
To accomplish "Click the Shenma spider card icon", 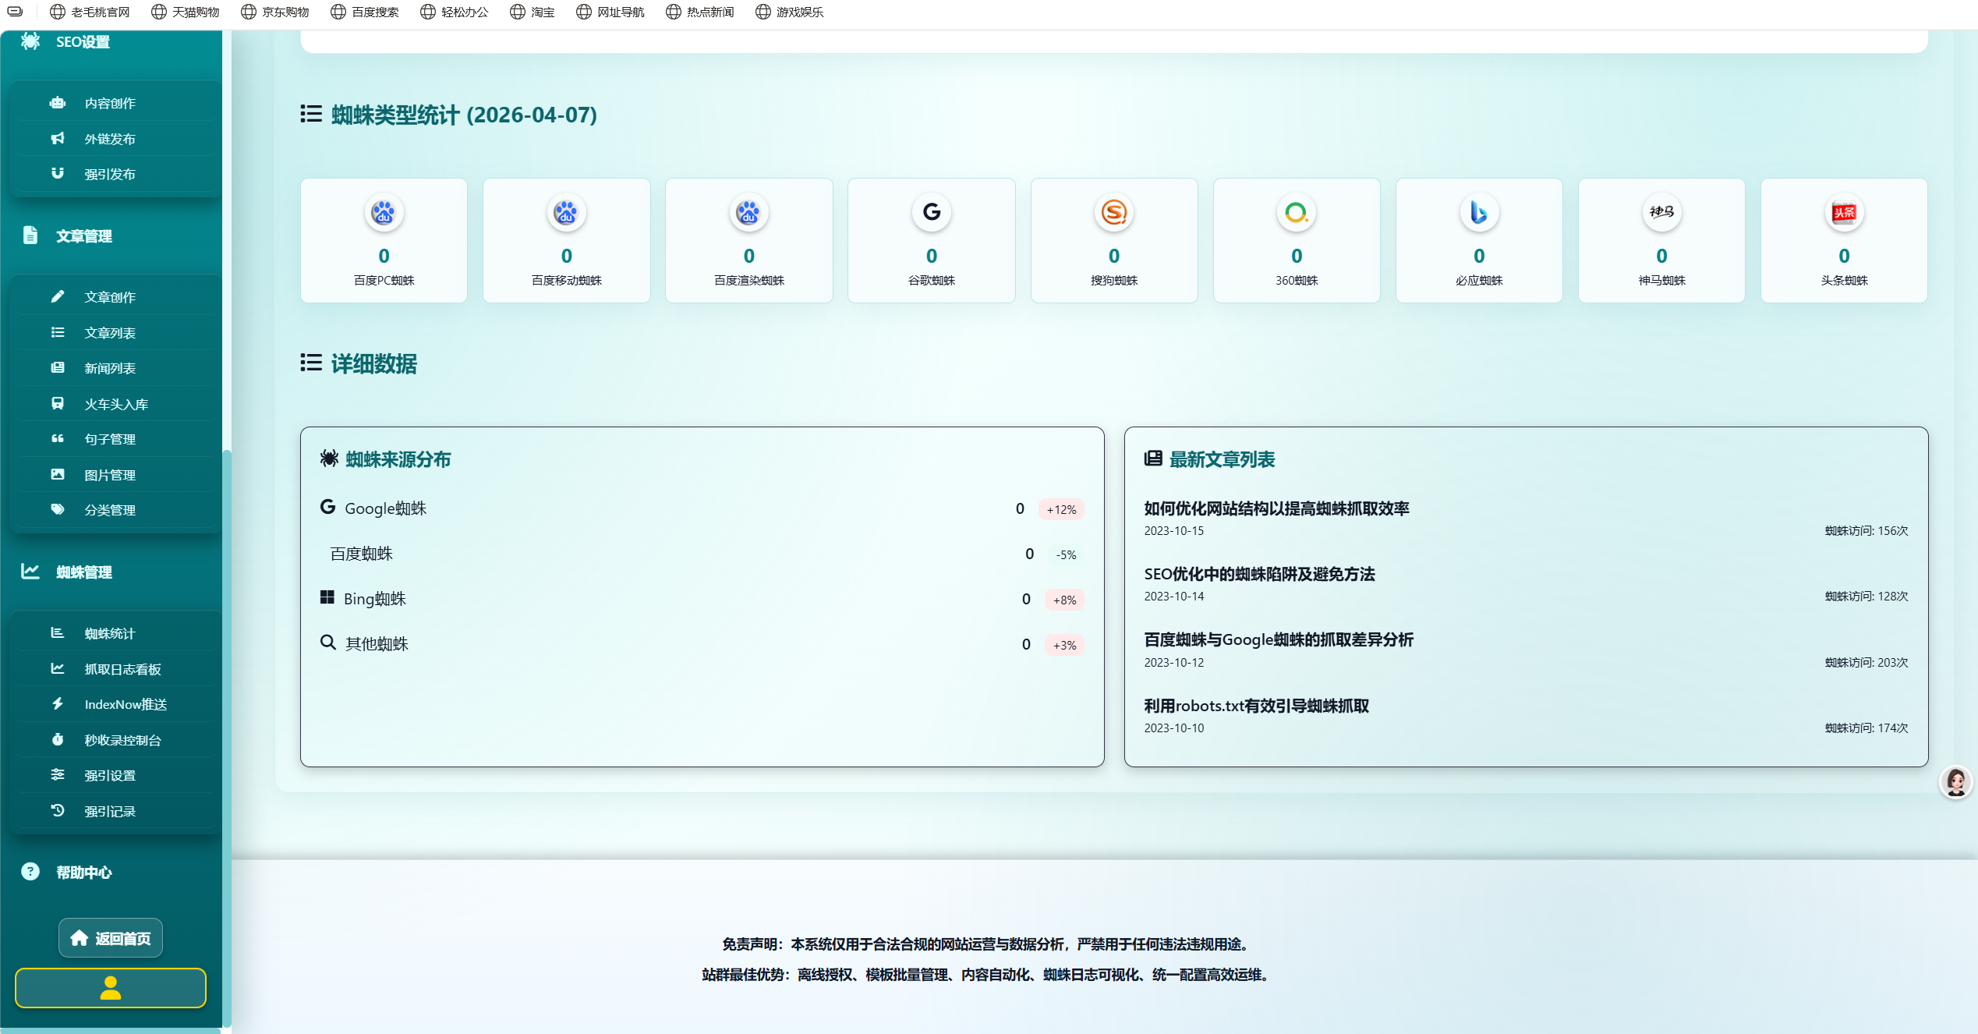I will click(x=1661, y=212).
